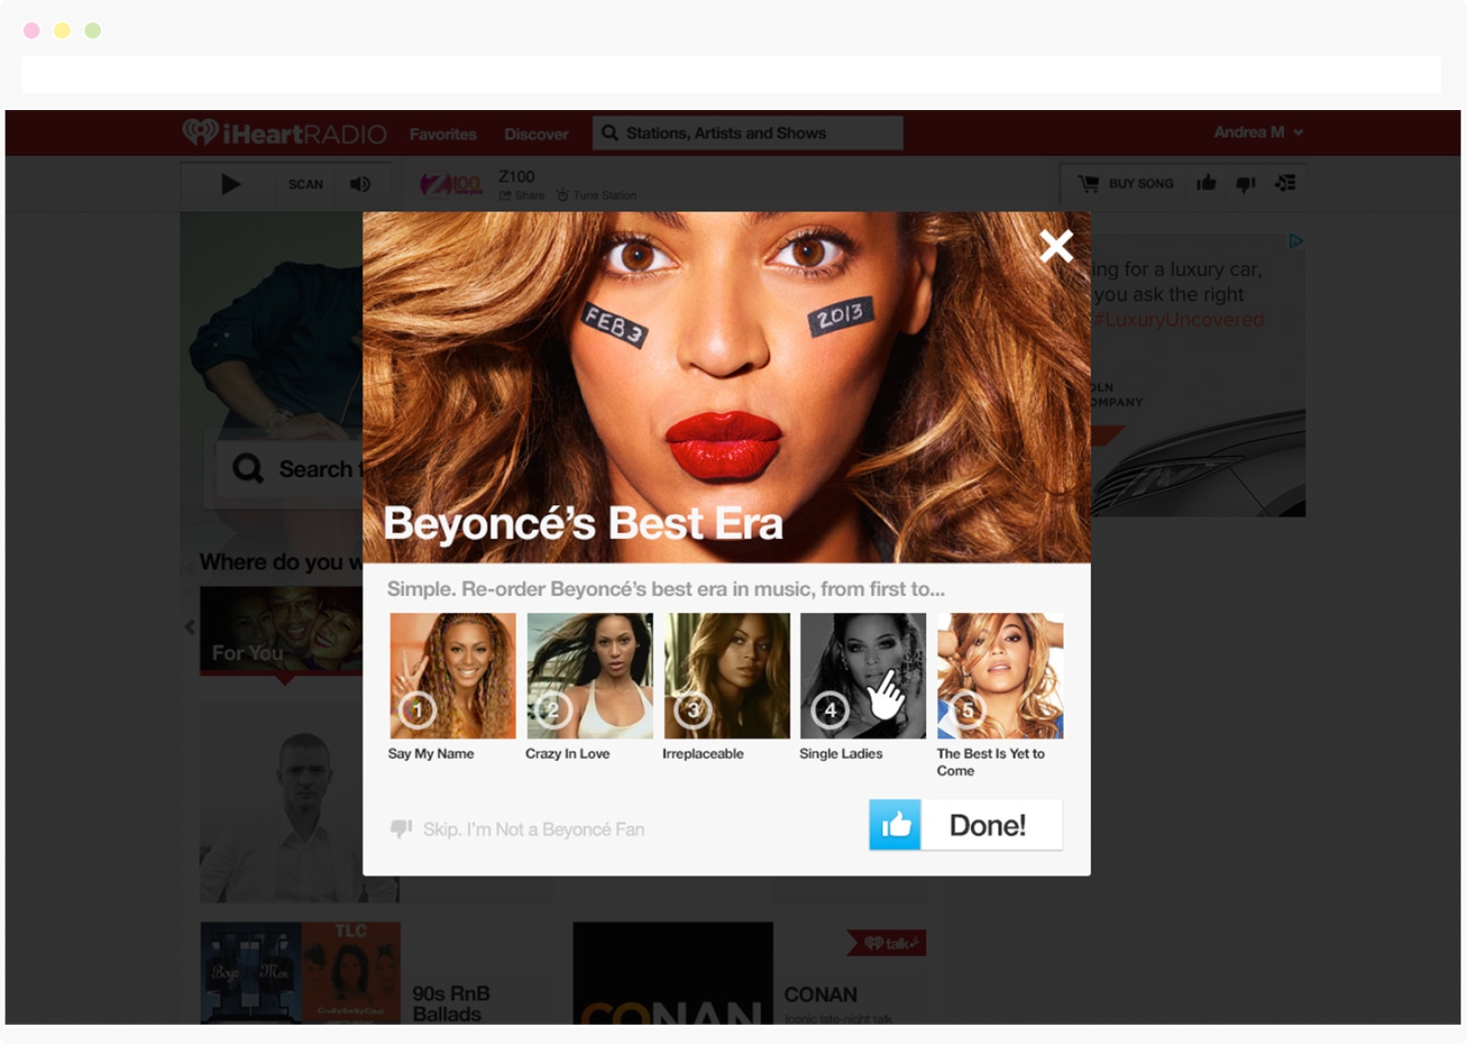Screen dimensions: 1467x1045
Task: Click the Stations, Artists and Shows search field
Action: 747,133
